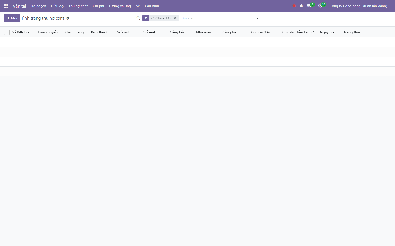The image size is (395, 246).
Task: Click the 'Tình trạng thu nợ cont' title
Action: click(x=43, y=18)
